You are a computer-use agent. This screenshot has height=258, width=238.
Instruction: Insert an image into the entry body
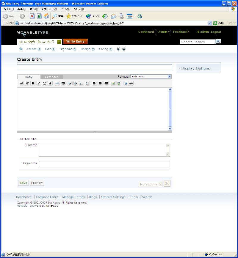113,84
